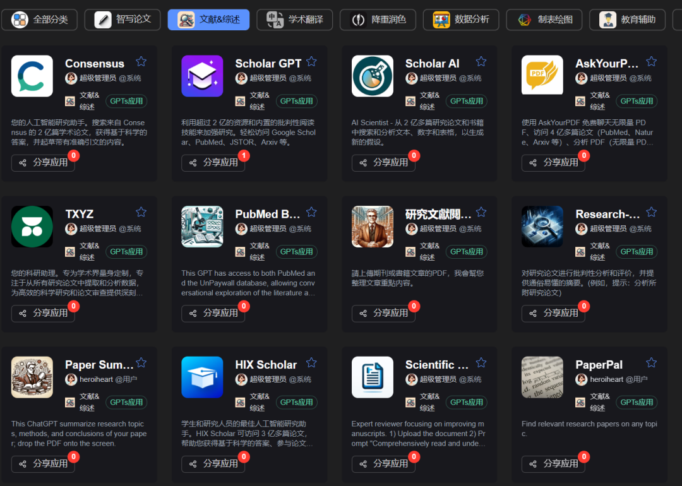This screenshot has width=682, height=486.
Task: Click 分享应用 for 研究文獻閱
Action: click(x=383, y=314)
